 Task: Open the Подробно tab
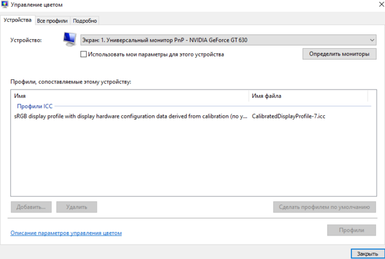coord(85,20)
